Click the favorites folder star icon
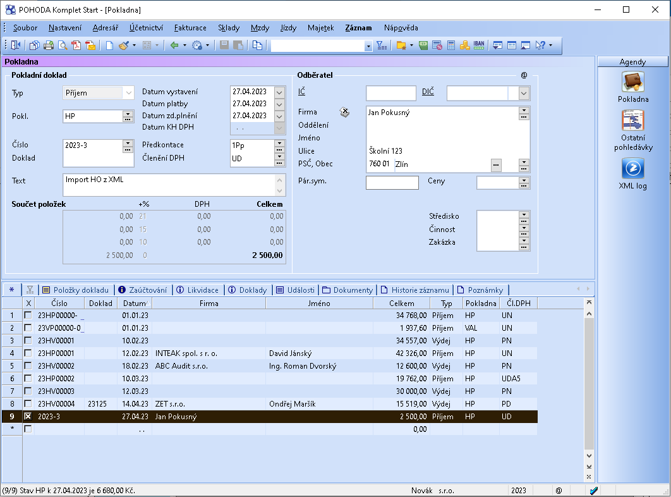The height and width of the screenshot is (497, 671). 401,45
